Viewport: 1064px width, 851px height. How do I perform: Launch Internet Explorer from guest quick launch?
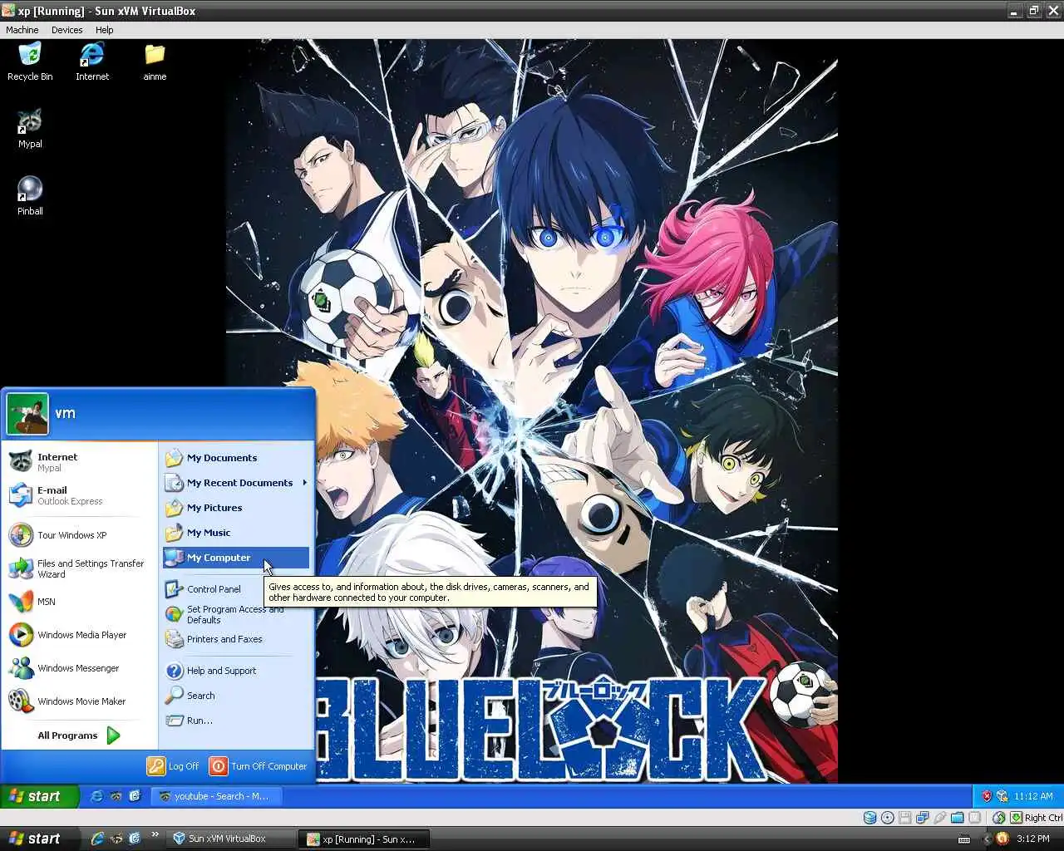tap(96, 796)
